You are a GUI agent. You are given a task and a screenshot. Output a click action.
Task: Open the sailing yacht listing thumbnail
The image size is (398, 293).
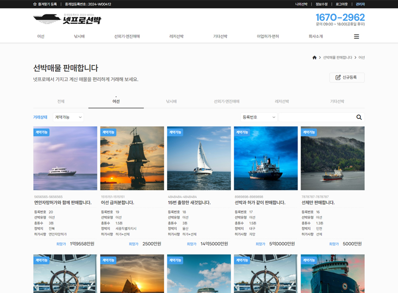pyautogui.click(x=199, y=158)
